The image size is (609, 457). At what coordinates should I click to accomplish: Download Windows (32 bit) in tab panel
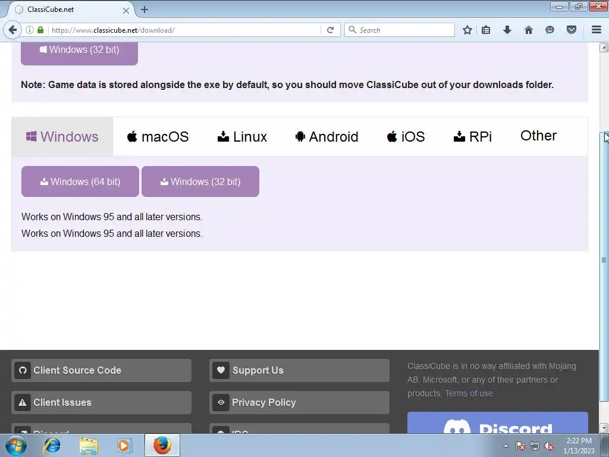[x=200, y=181]
